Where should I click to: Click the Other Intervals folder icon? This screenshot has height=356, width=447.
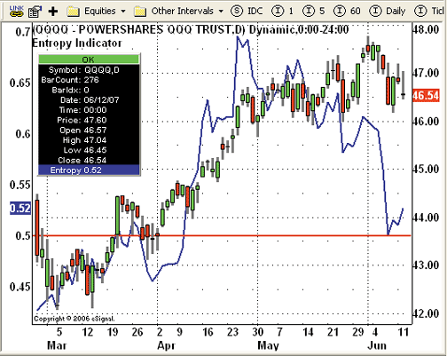point(140,12)
